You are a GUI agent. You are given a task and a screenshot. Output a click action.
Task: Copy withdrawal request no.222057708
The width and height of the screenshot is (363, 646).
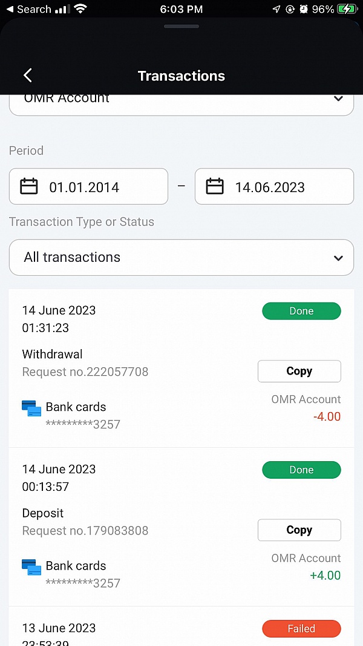299,371
